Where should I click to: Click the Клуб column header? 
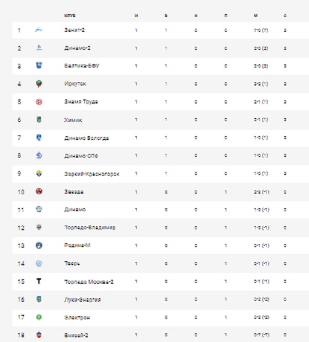(70, 15)
